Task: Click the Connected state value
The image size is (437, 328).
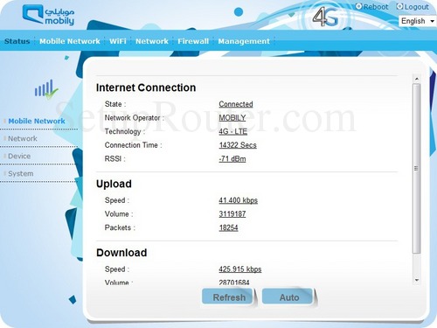Action: pos(236,104)
